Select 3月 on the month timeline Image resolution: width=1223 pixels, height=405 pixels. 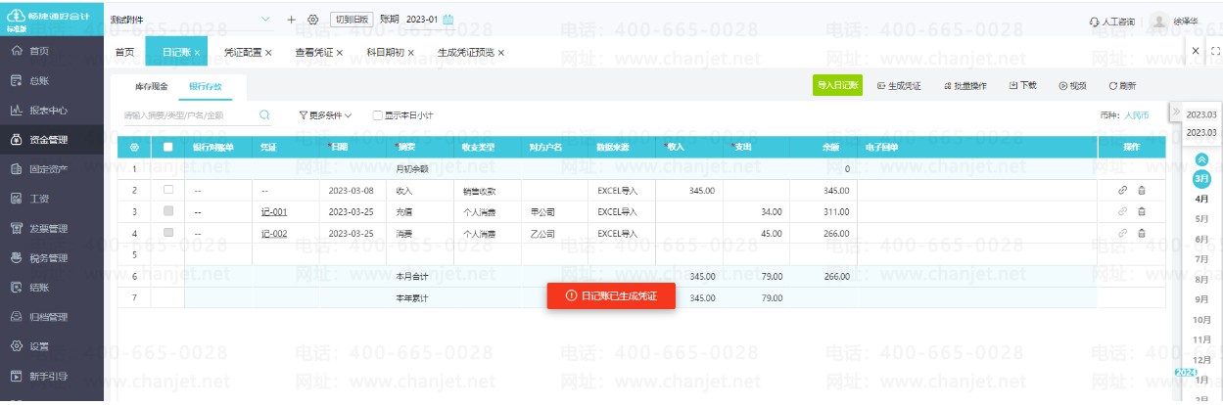[x=1202, y=179]
